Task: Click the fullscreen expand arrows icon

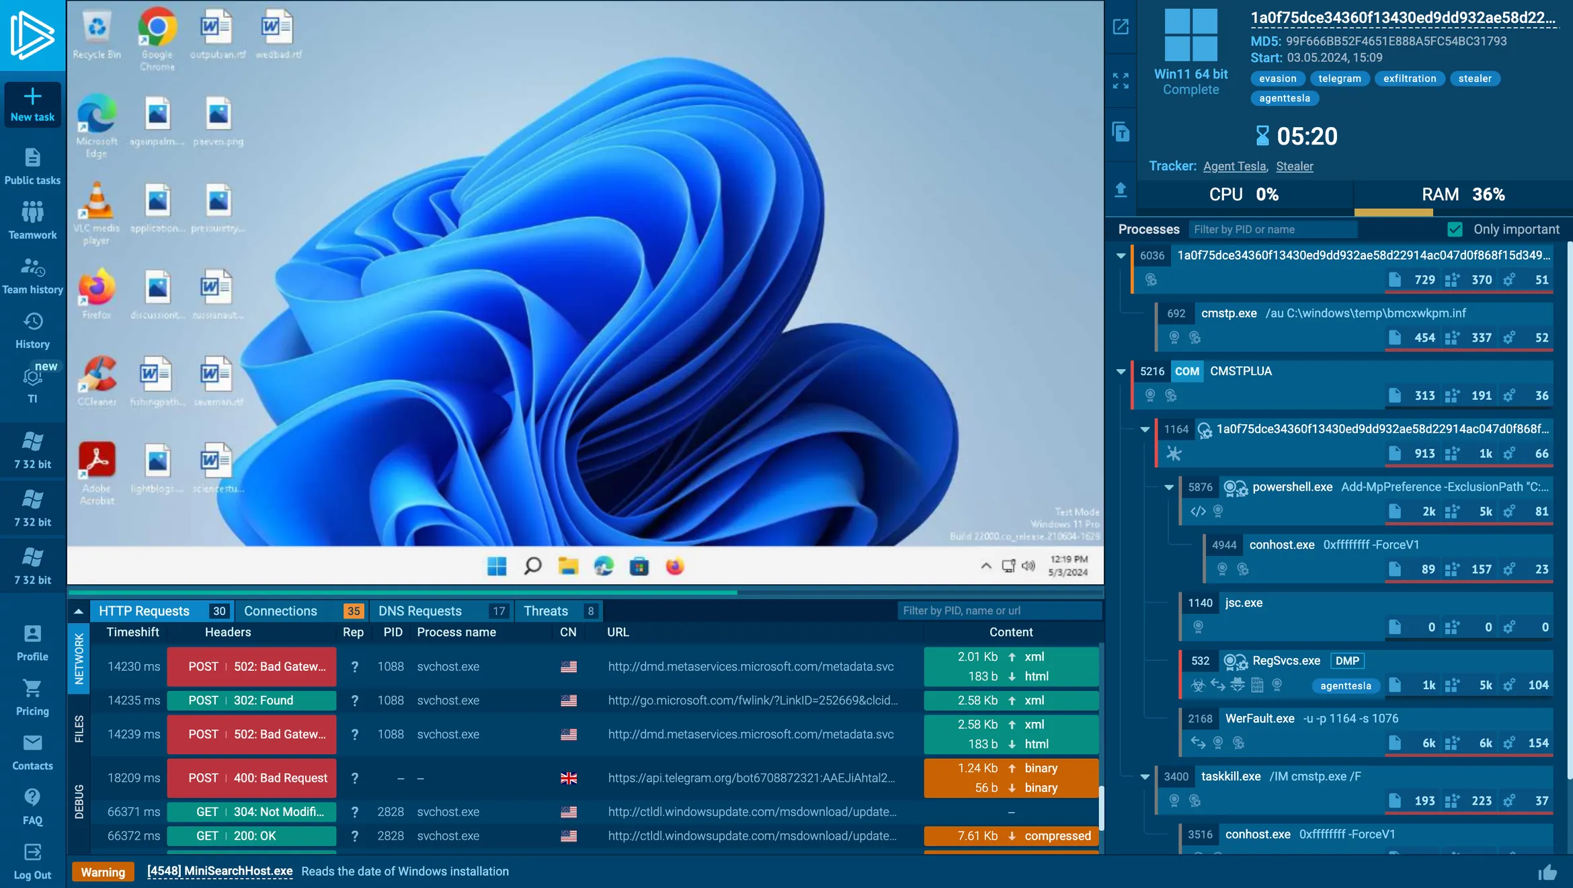Action: pos(1120,81)
